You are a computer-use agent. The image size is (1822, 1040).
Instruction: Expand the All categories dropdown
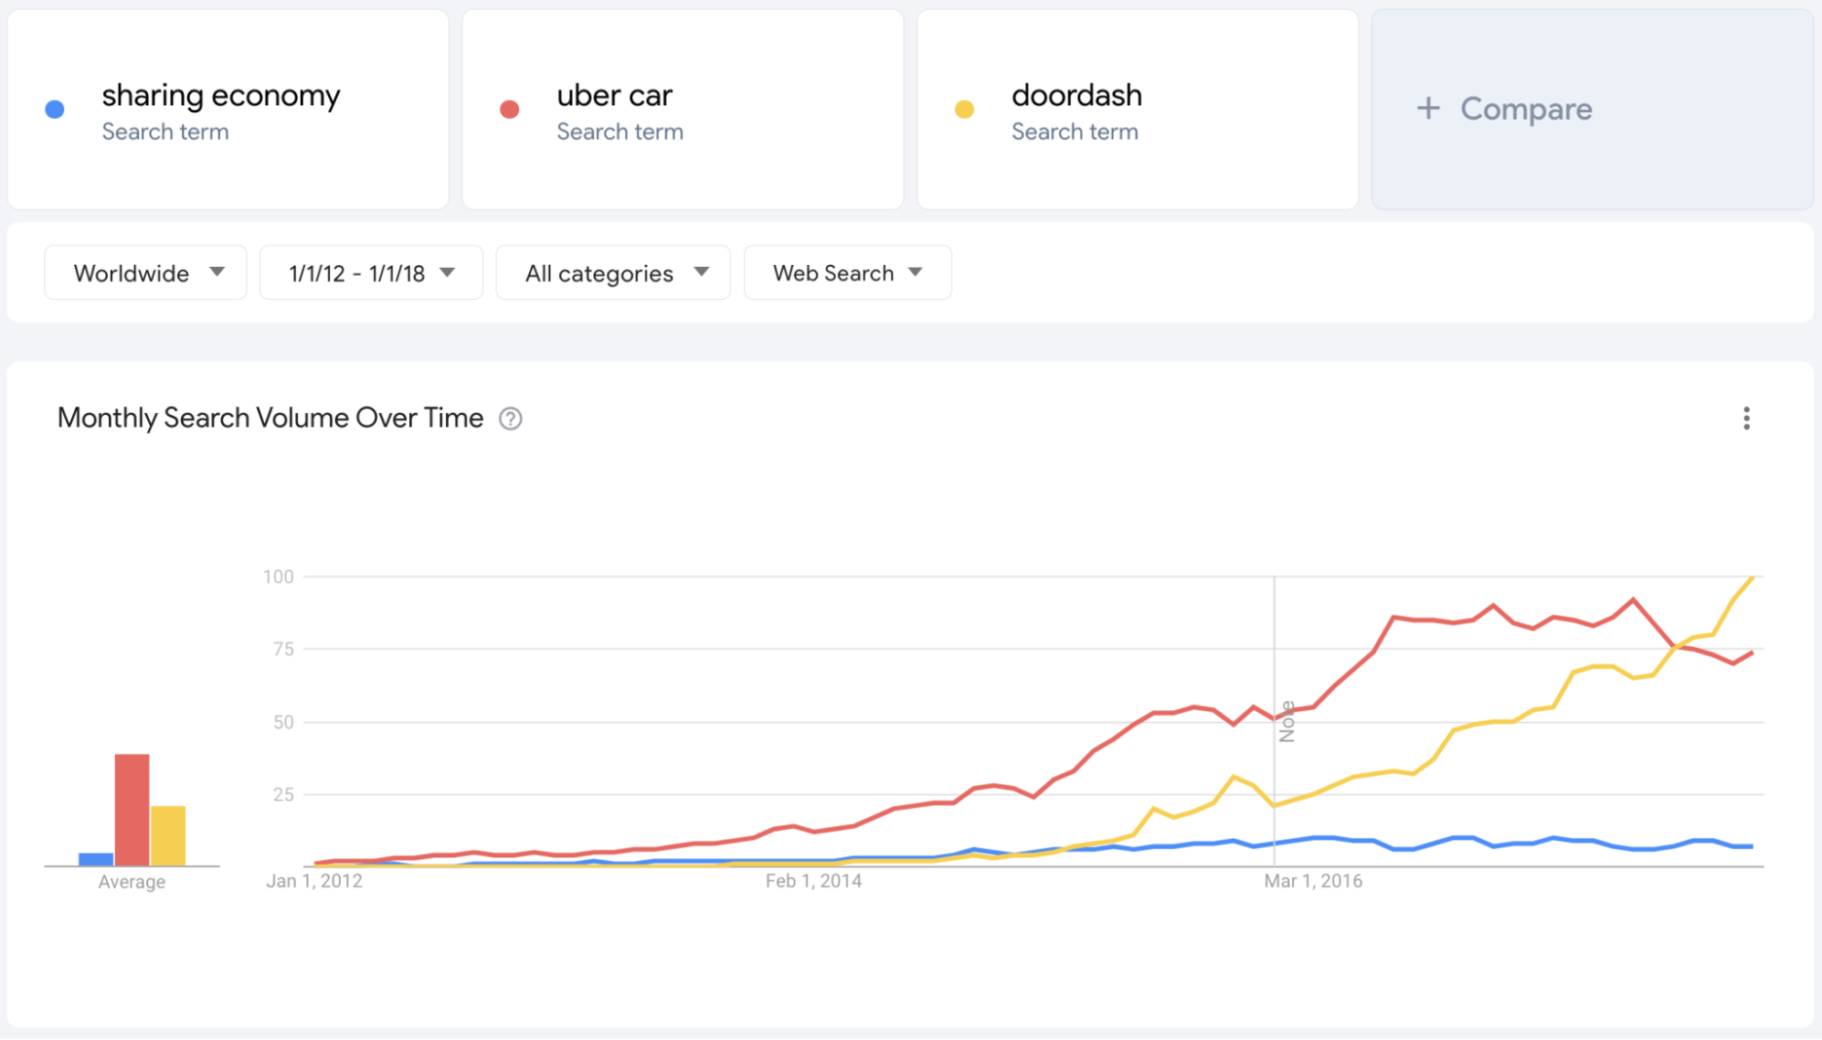click(613, 272)
